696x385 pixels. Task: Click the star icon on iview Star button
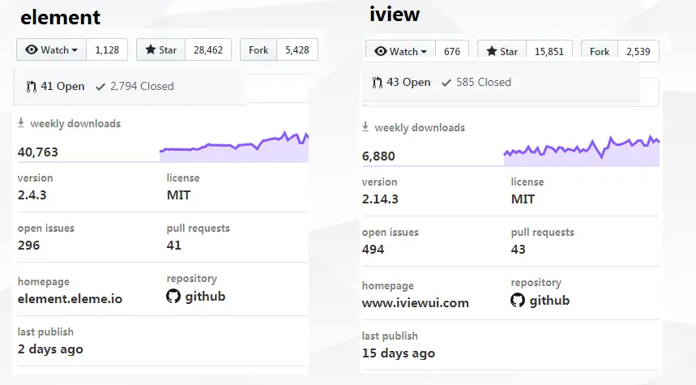click(491, 51)
